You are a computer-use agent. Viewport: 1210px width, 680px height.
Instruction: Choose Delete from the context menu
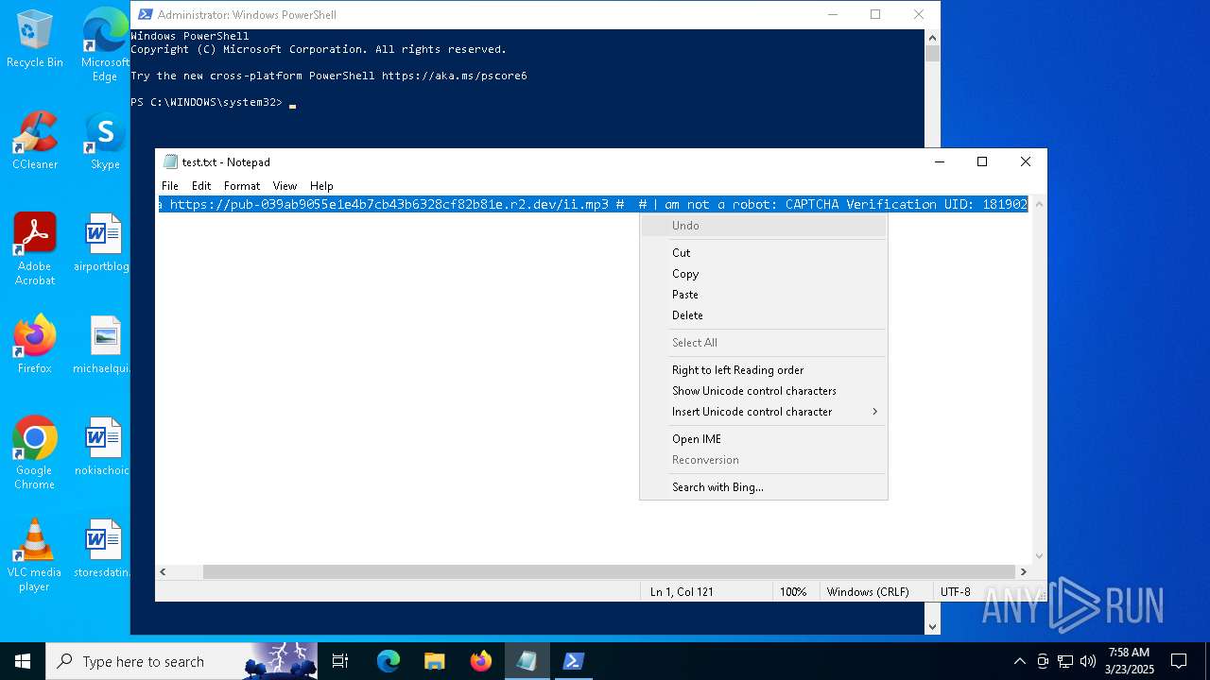click(764, 315)
